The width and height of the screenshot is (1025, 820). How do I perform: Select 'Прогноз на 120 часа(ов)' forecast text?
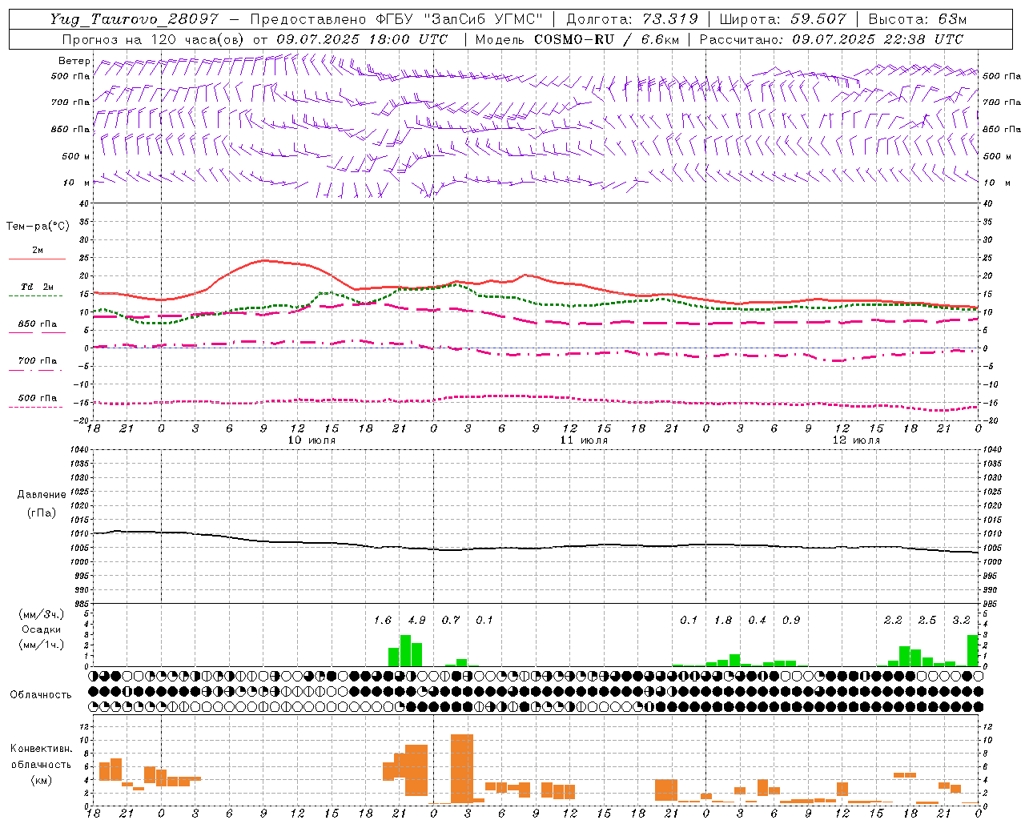[x=154, y=39]
